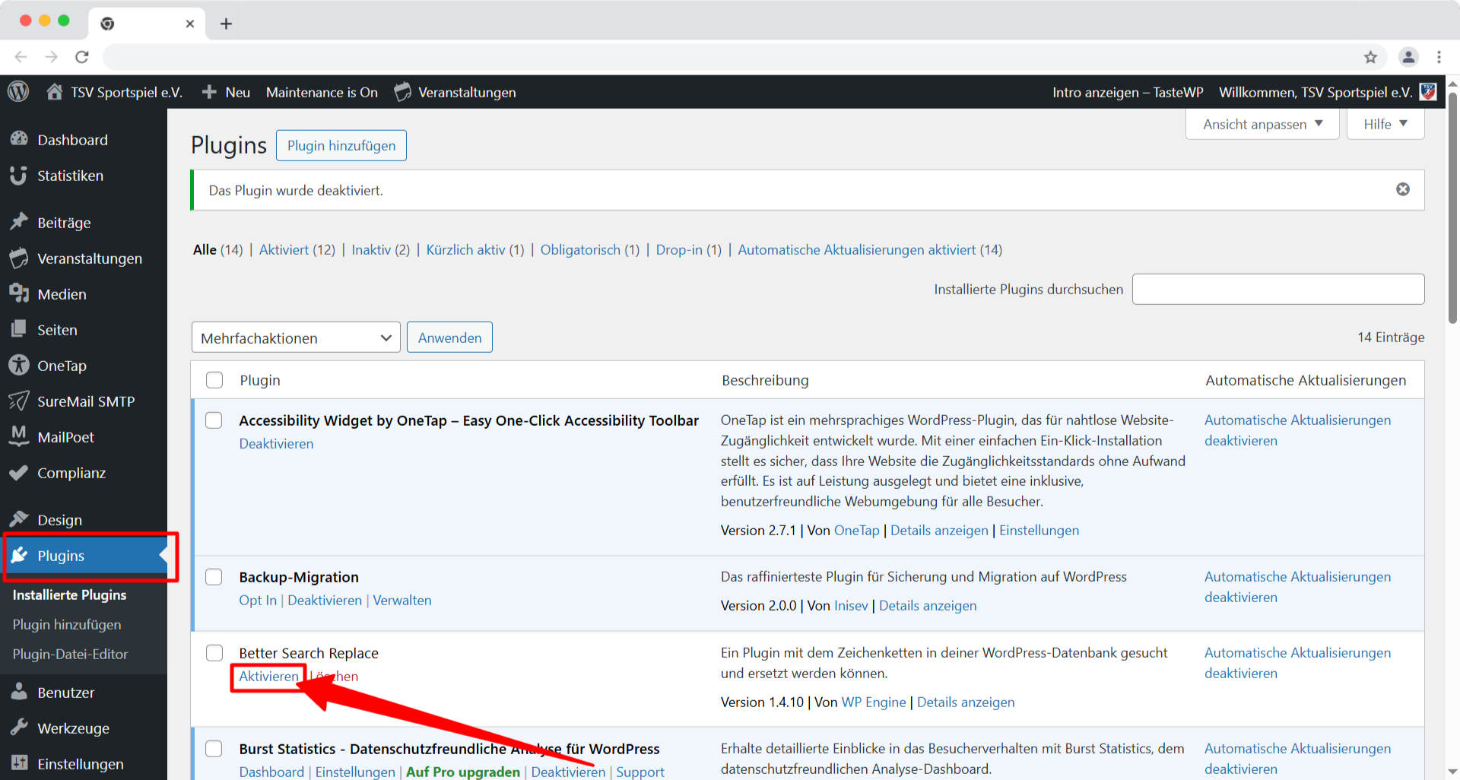Click the OneTap accessibility icon

(x=19, y=365)
